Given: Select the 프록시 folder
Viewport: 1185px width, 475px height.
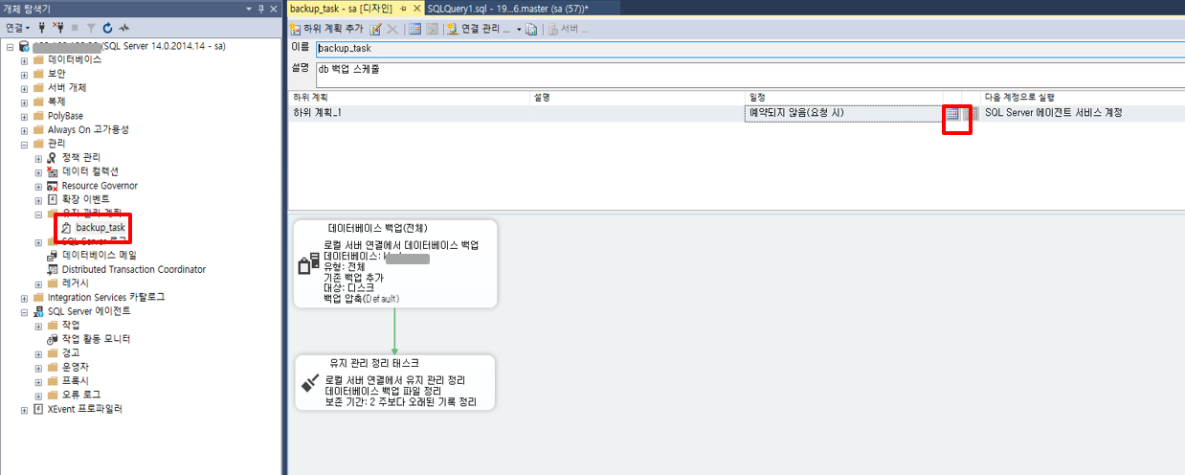Looking at the screenshot, I should coord(76,381).
